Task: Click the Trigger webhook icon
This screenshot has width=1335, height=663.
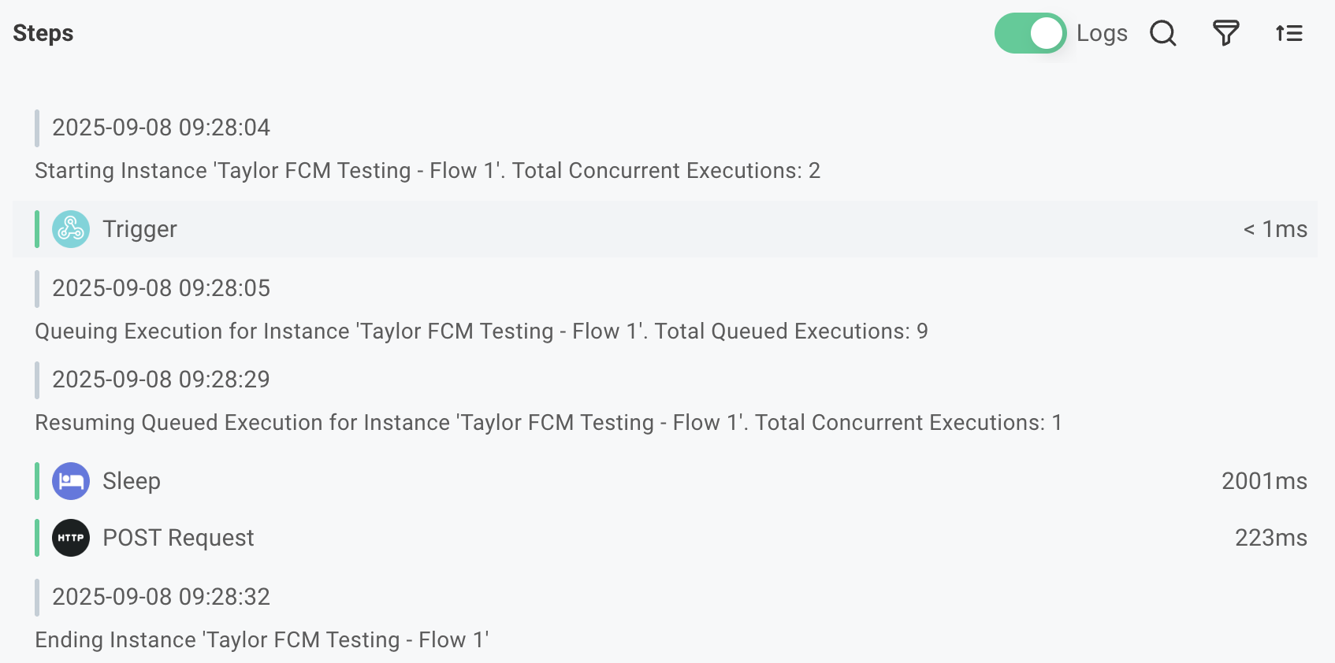Action: point(71,229)
